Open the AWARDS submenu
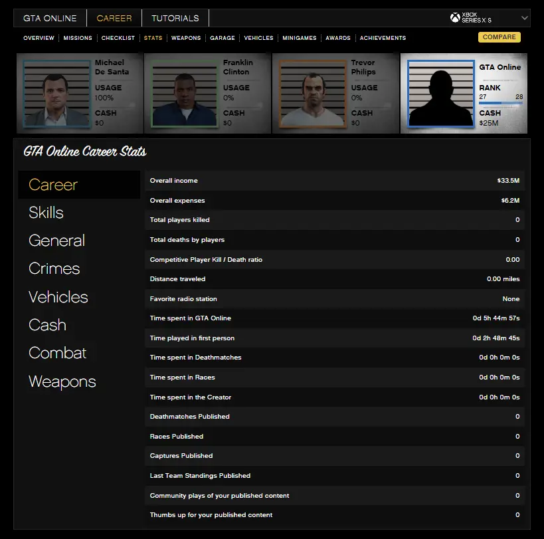 coord(338,38)
